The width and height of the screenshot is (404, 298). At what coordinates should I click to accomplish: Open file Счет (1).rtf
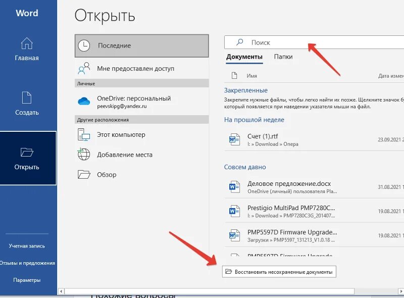tap(263, 136)
